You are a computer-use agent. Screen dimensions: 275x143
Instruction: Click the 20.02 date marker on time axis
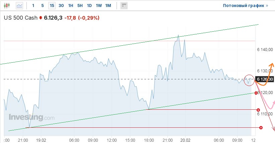186,140
